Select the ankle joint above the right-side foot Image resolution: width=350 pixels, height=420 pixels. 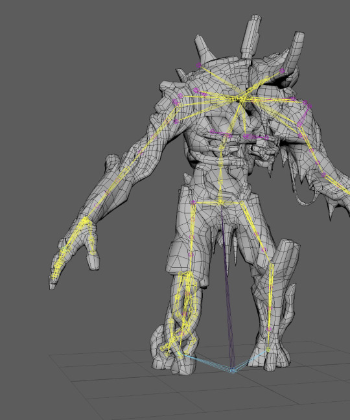(x=268, y=349)
